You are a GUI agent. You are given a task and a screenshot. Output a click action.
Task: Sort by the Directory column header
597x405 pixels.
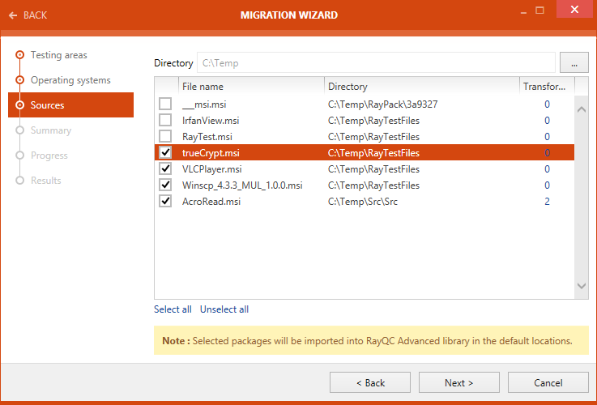tap(422, 87)
